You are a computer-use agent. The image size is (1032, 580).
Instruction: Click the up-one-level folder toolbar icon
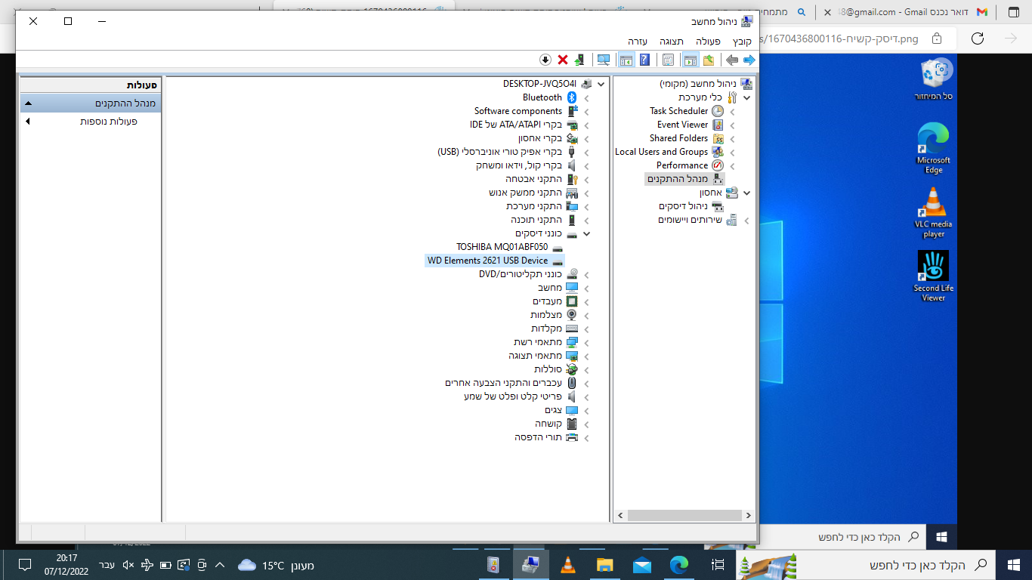(709, 60)
